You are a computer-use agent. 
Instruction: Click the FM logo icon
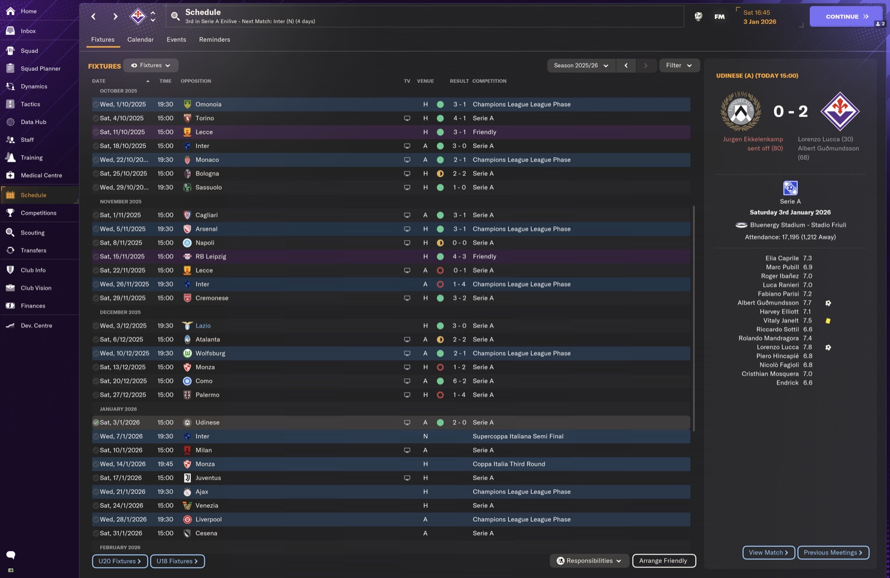[719, 17]
